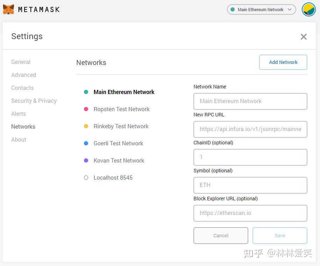Click the Save button

coord(280,236)
